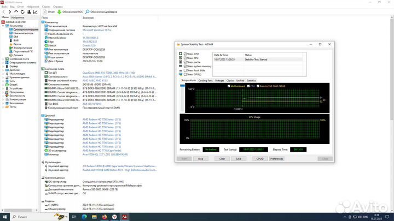Image resolution: width=394 pixels, height=221 pixels.
Task: Open the graph chart toolbar icon
Action: (x=36, y=12)
